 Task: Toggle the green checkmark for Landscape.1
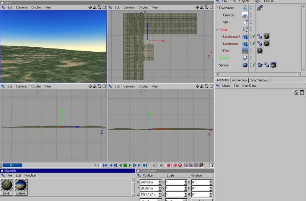point(254,36)
